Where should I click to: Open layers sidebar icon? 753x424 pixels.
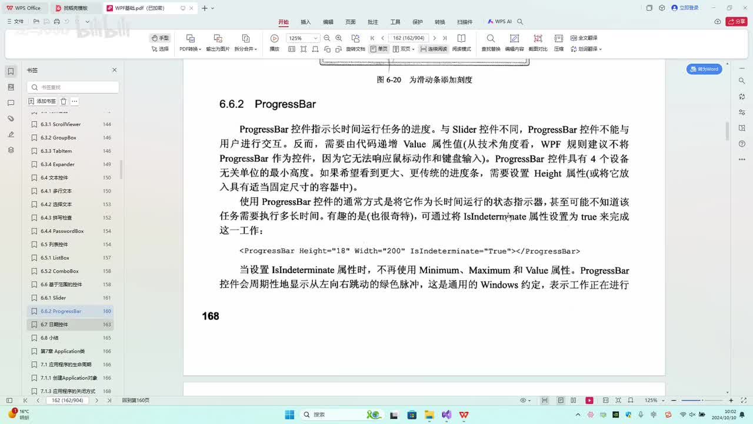pyautogui.click(x=11, y=150)
